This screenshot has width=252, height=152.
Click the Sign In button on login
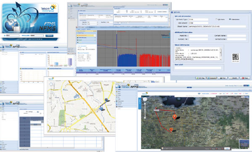pos(49,36)
